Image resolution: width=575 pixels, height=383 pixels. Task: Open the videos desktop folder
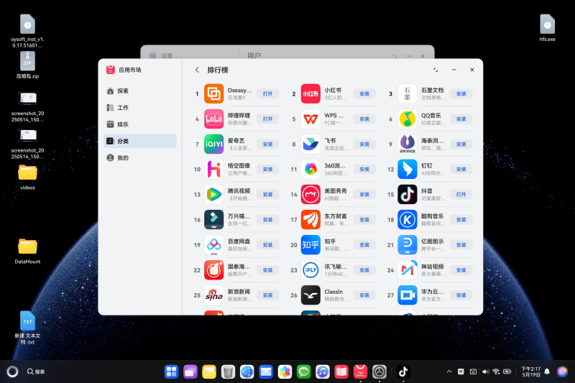pos(27,177)
